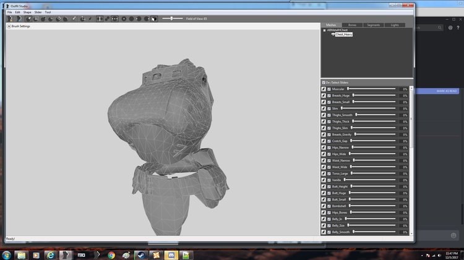The height and width of the screenshot is (260, 464).
Task: Select the Weight paint brush tool
Action: pos(74,19)
